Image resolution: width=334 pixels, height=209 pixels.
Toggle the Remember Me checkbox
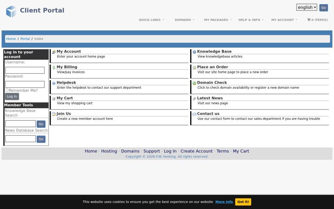pos(7,91)
